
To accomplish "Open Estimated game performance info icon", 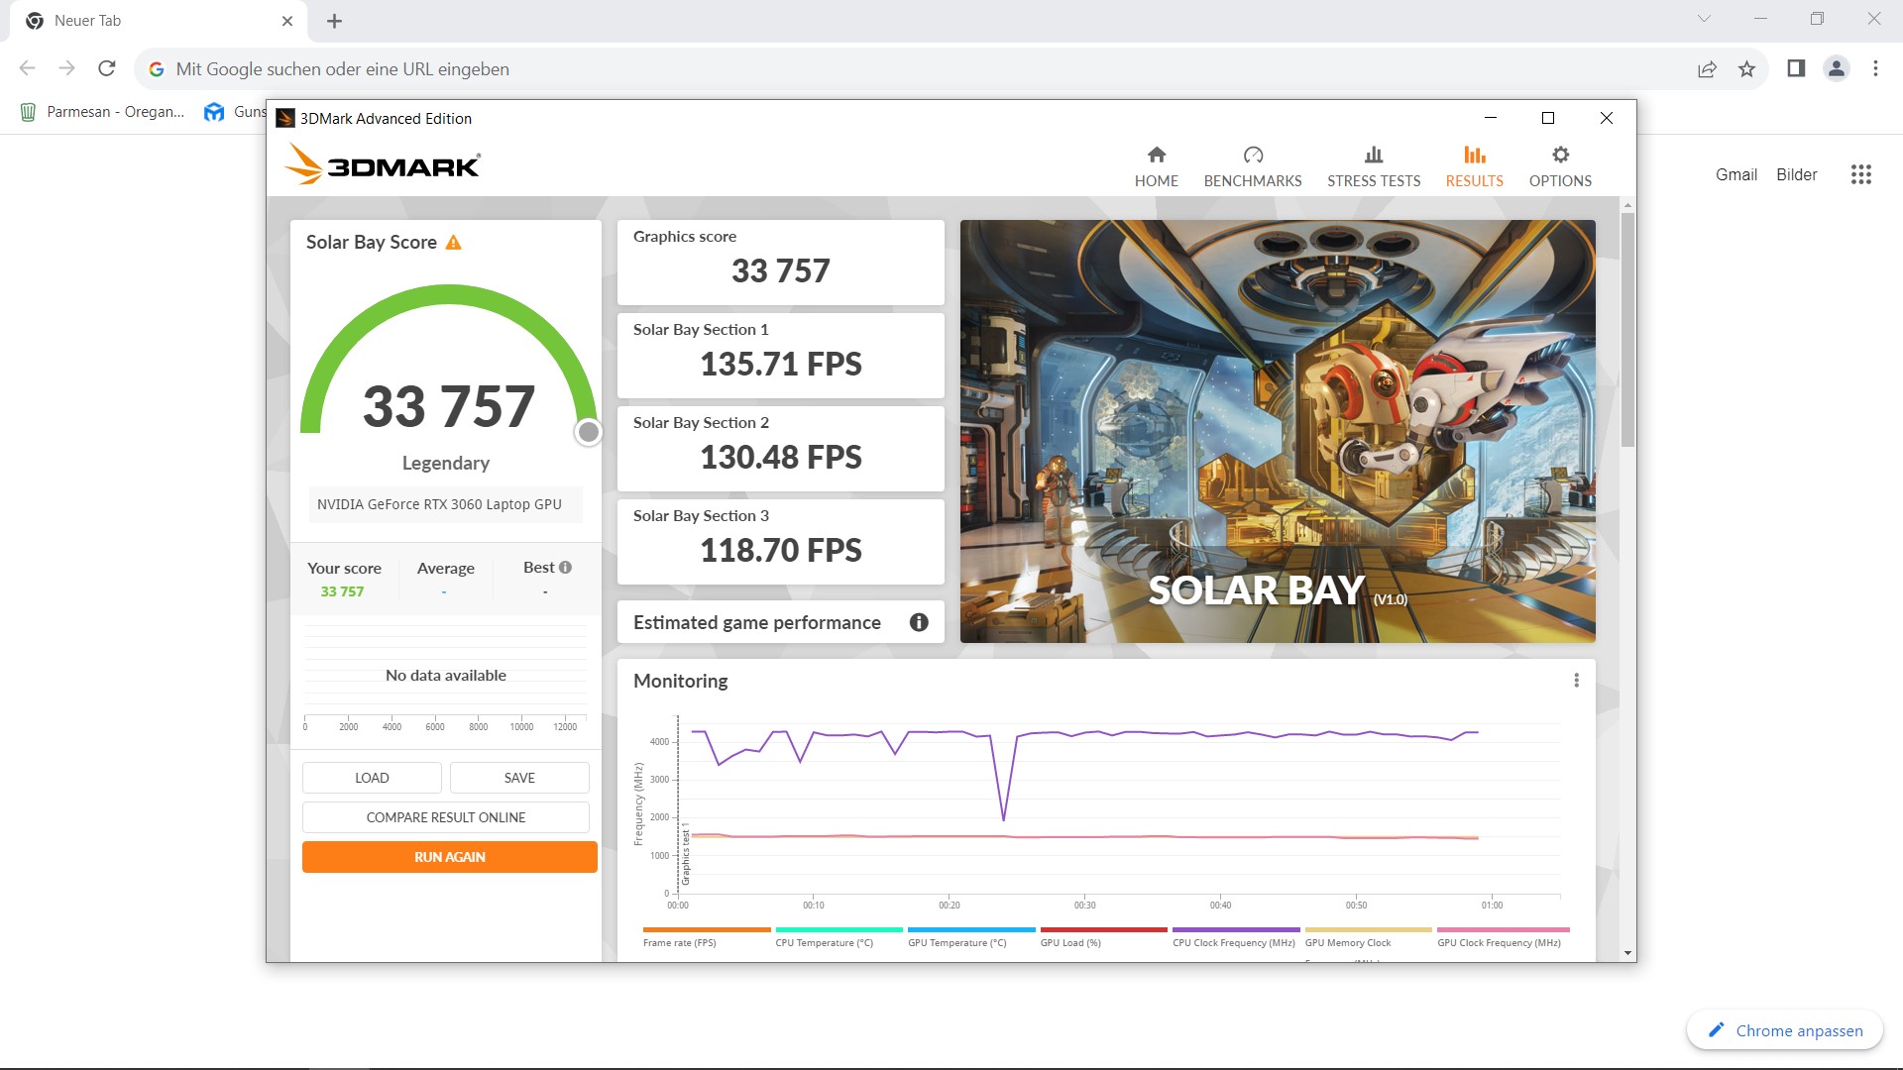I will click(919, 622).
